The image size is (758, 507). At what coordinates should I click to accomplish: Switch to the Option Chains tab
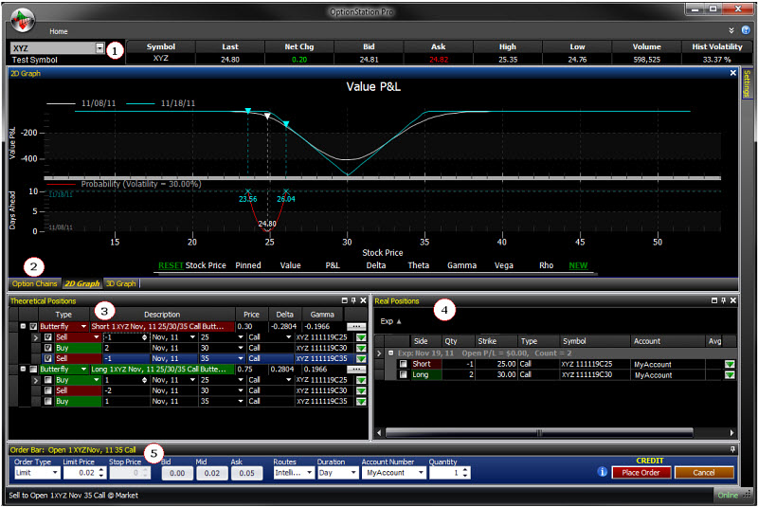coord(35,283)
